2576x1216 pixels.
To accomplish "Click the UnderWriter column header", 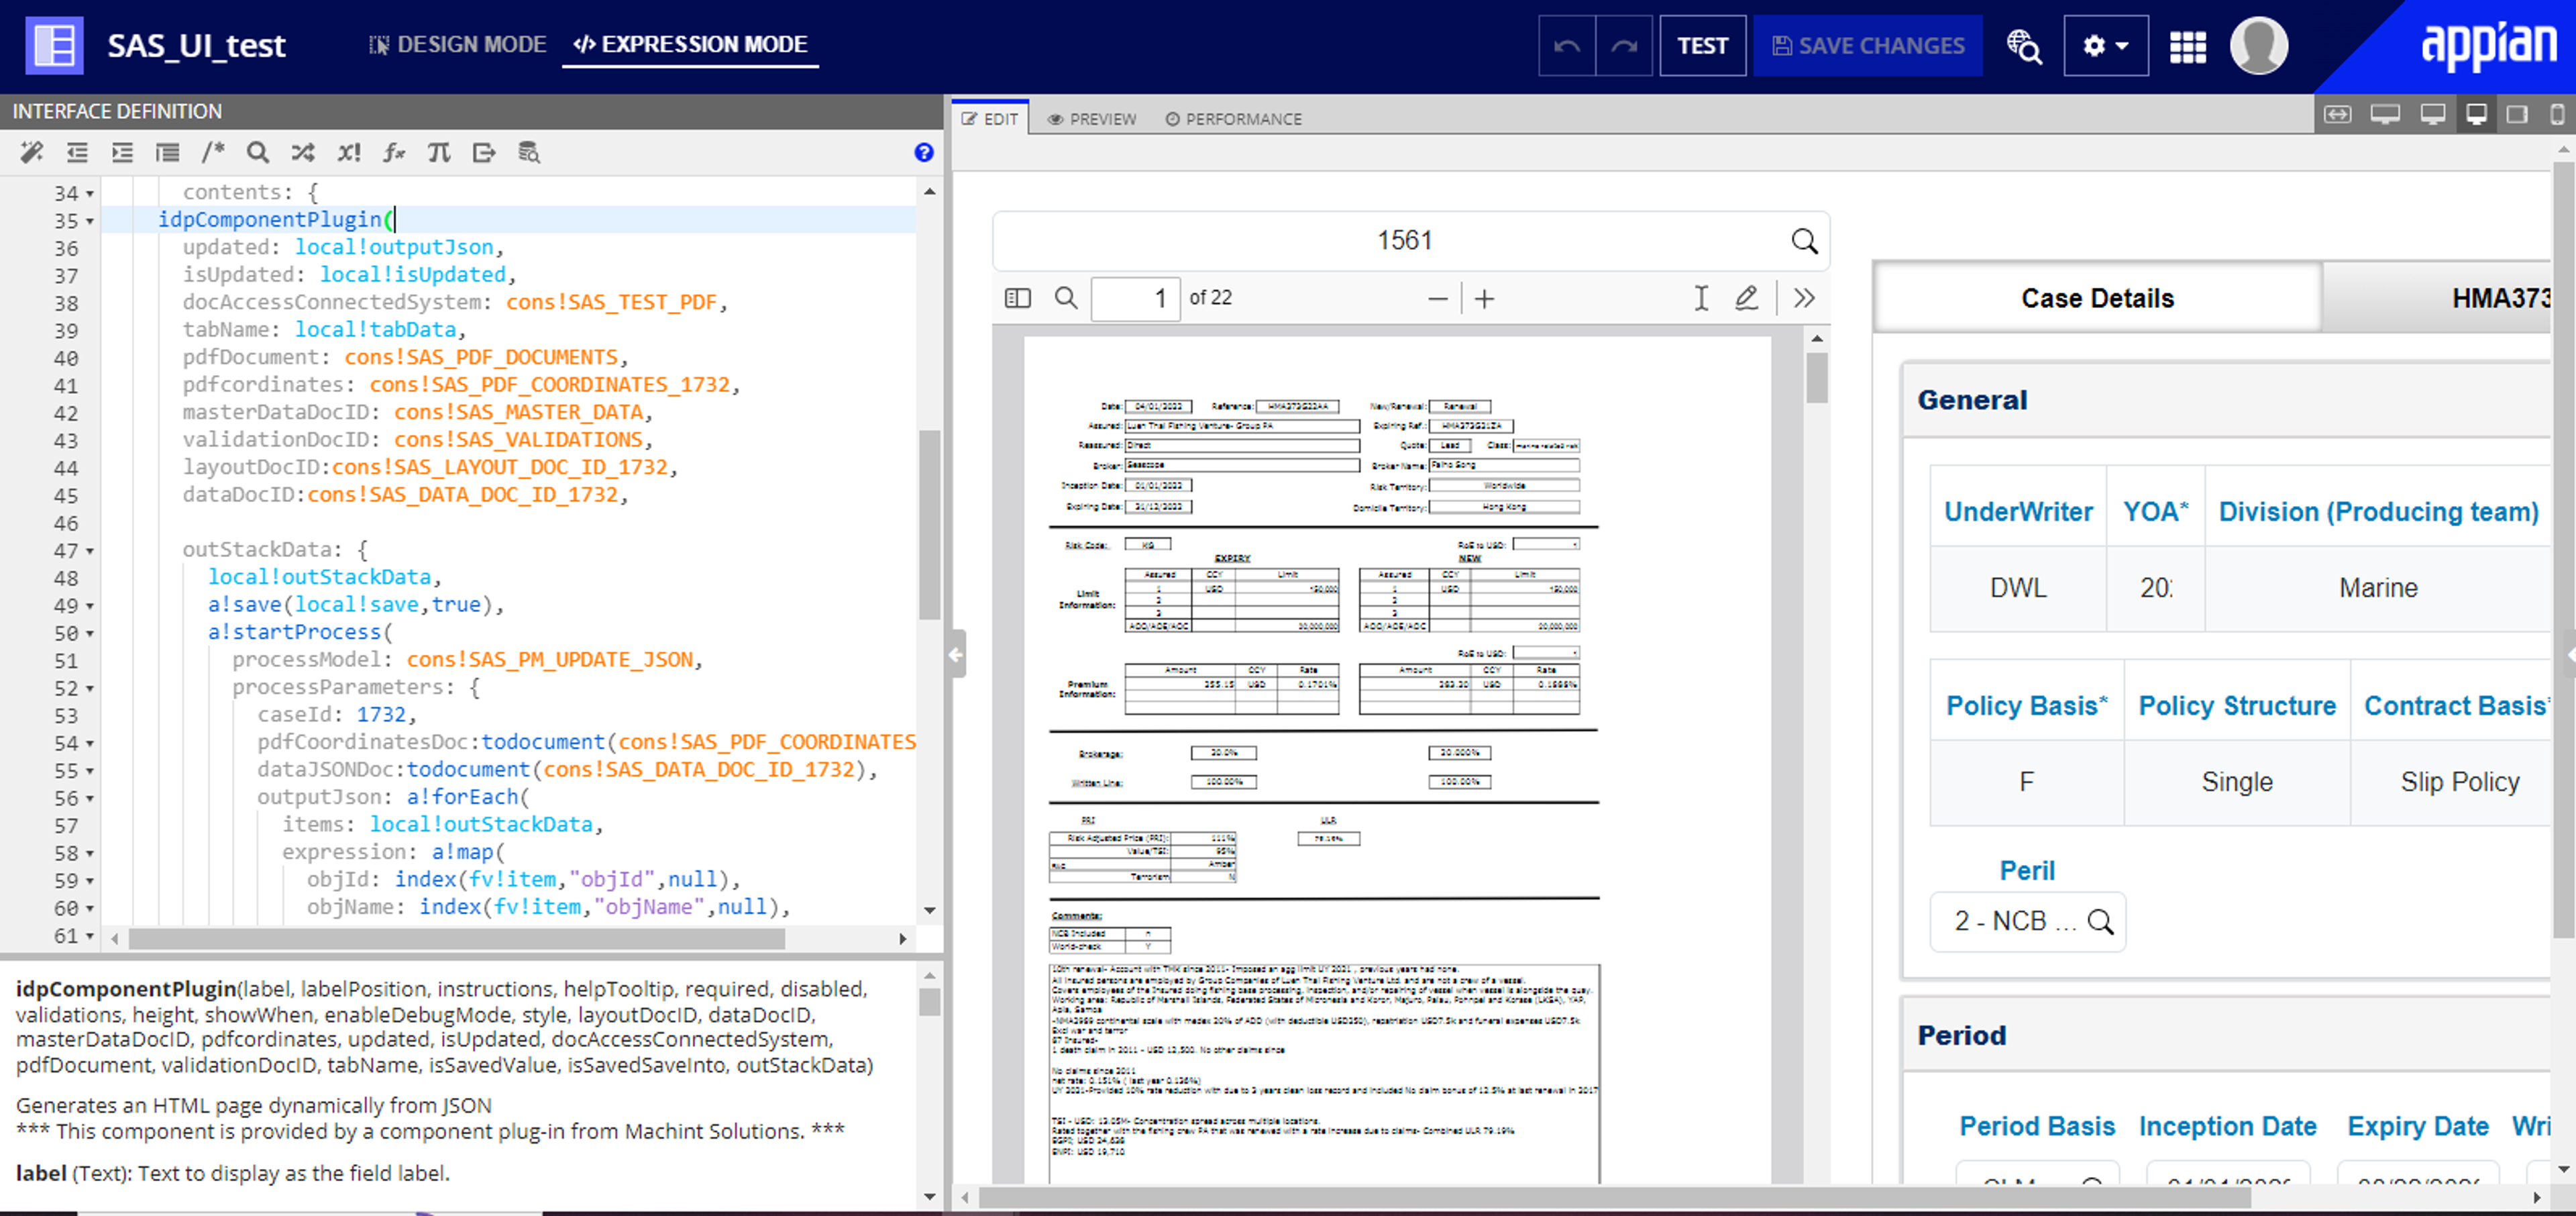I will 2017,512.
